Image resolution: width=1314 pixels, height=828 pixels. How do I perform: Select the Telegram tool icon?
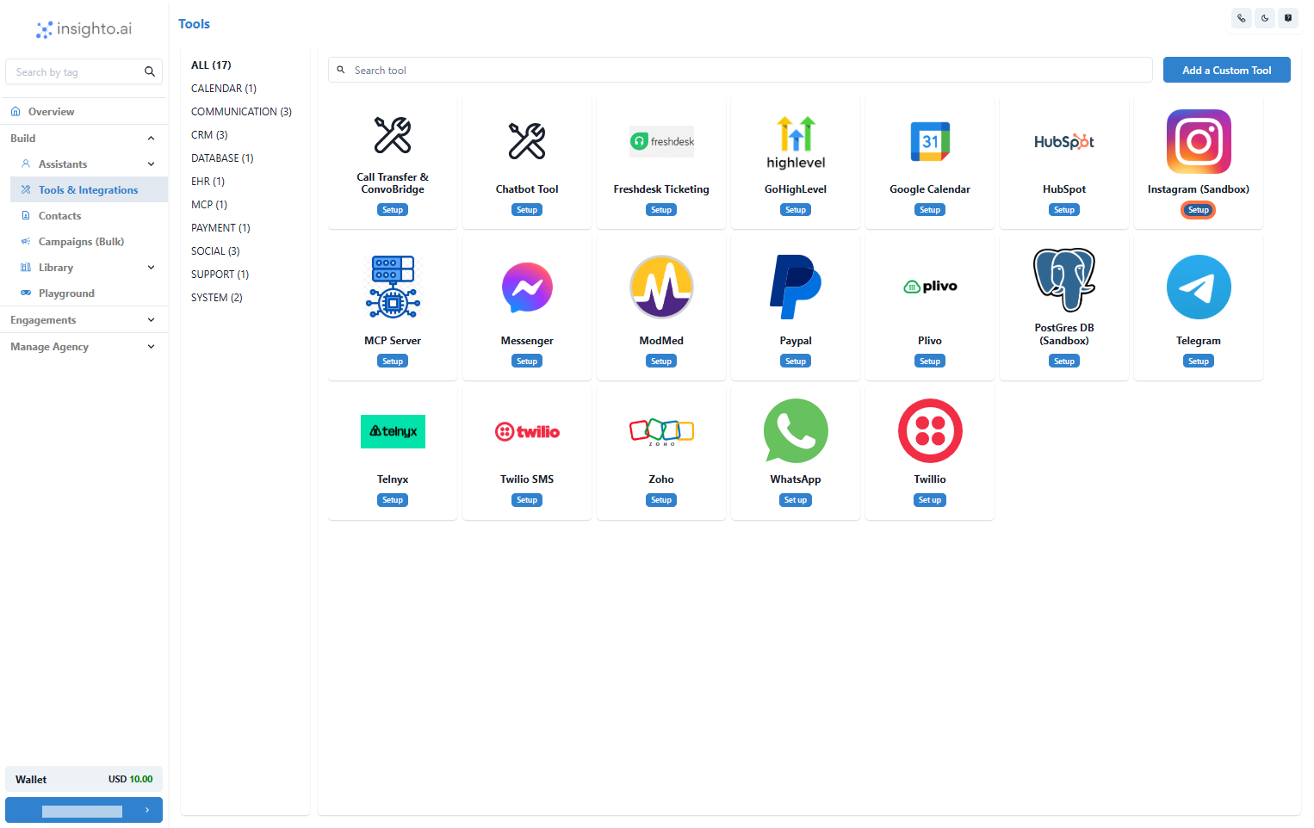coord(1198,287)
